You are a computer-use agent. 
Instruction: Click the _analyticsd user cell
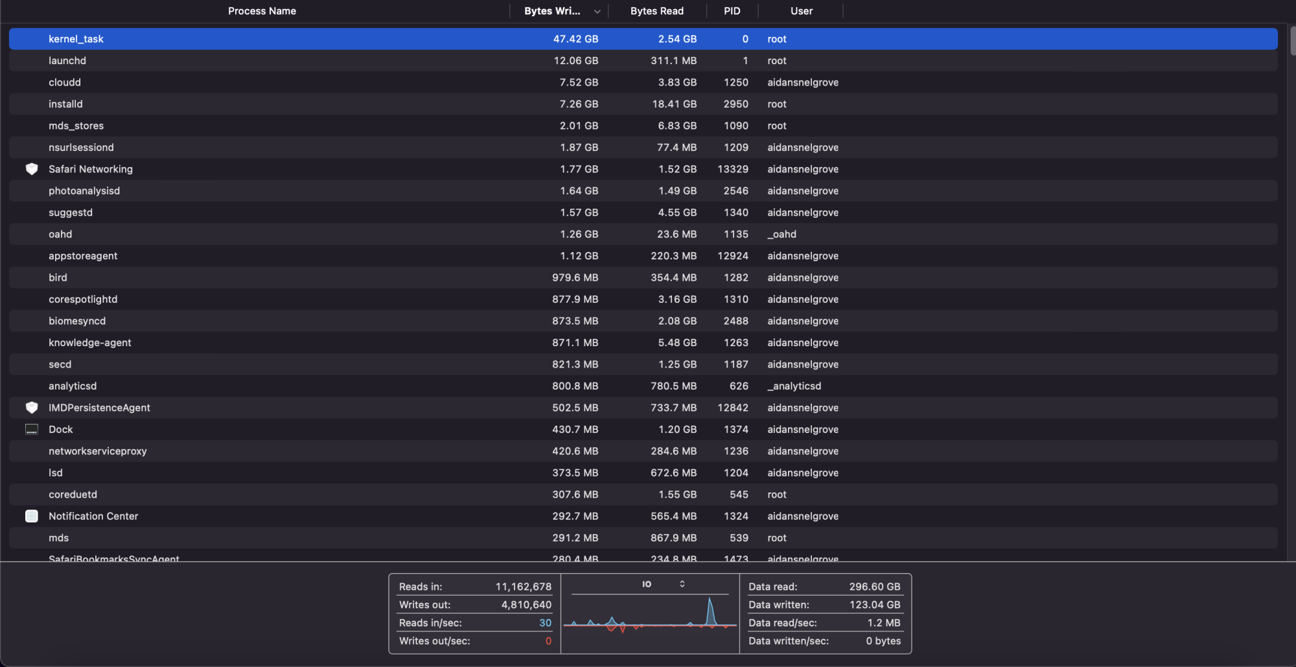[x=794, y=386]
